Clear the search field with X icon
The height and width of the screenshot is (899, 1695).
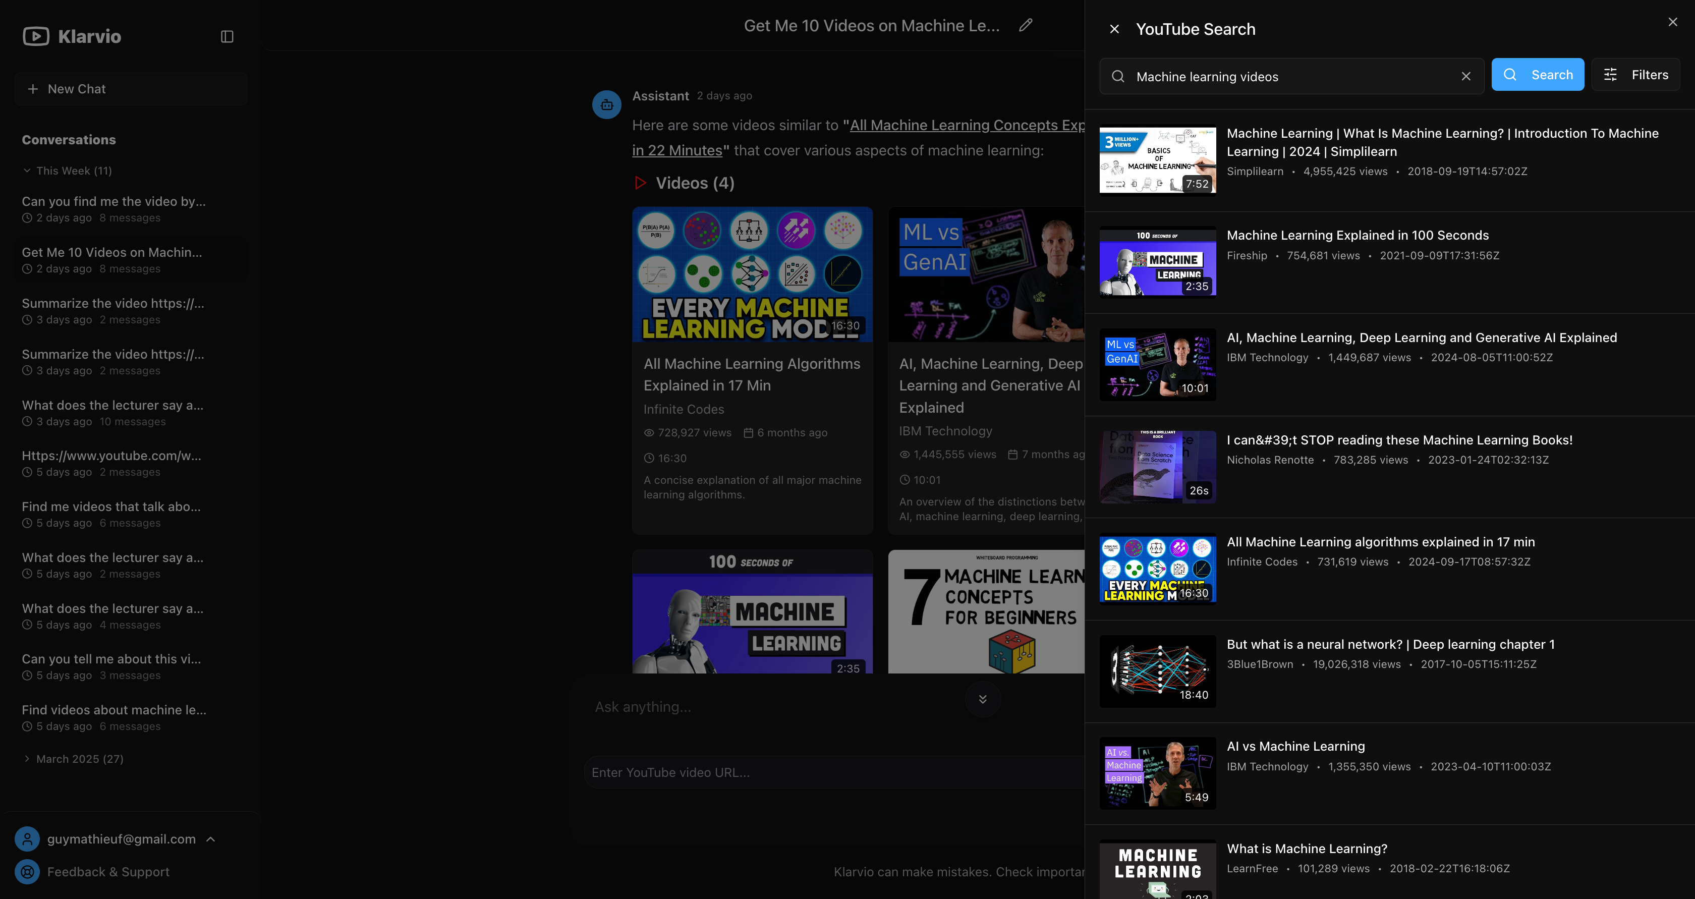pyautogui.click(x=1466, y=76)
